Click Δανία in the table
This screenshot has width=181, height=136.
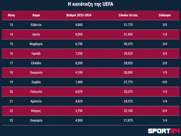pyautogui.click(x=36, y=34)
